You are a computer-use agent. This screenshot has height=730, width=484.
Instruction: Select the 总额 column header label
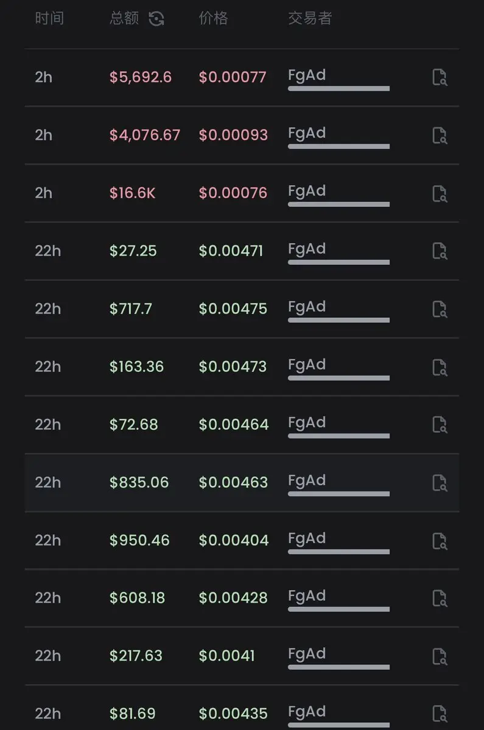coord(124,19)
